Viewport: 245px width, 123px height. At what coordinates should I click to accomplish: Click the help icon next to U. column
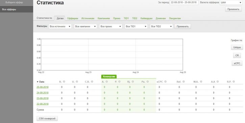tap(77, 82)
